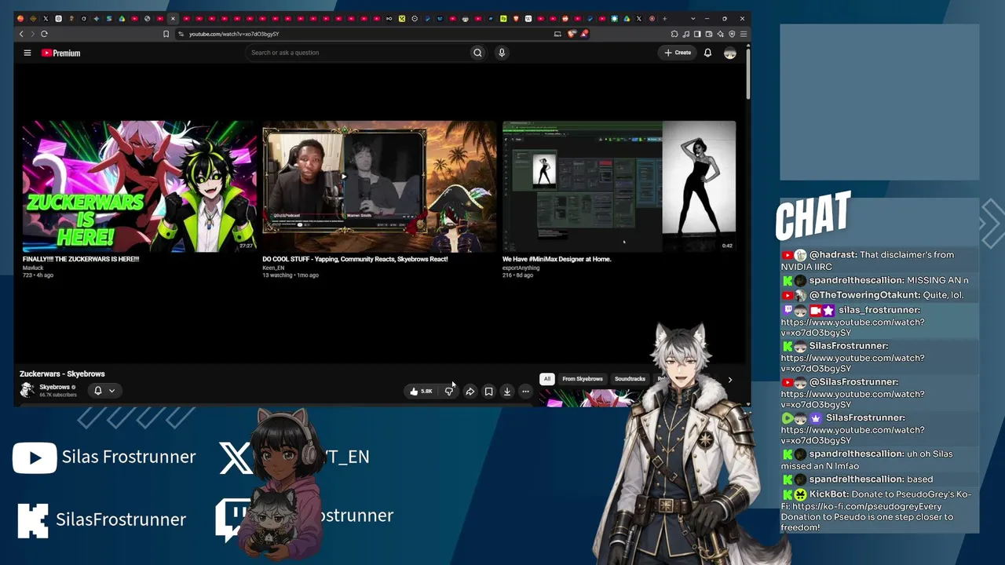
Task: Click the Create button
Action: (x=678, y=53)
